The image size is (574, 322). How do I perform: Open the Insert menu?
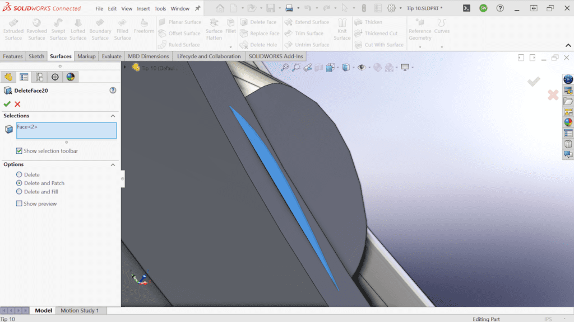click(142, 8)
